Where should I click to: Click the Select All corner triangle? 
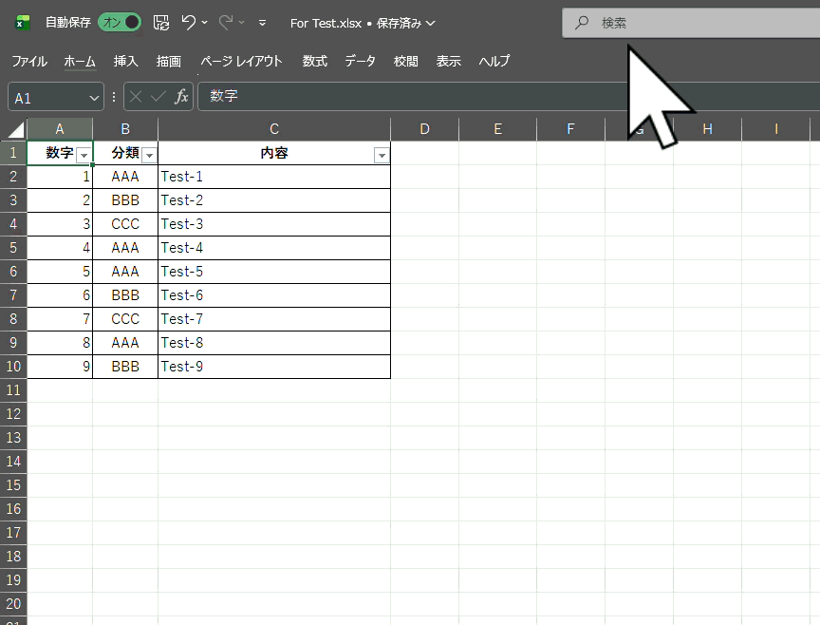16,129
